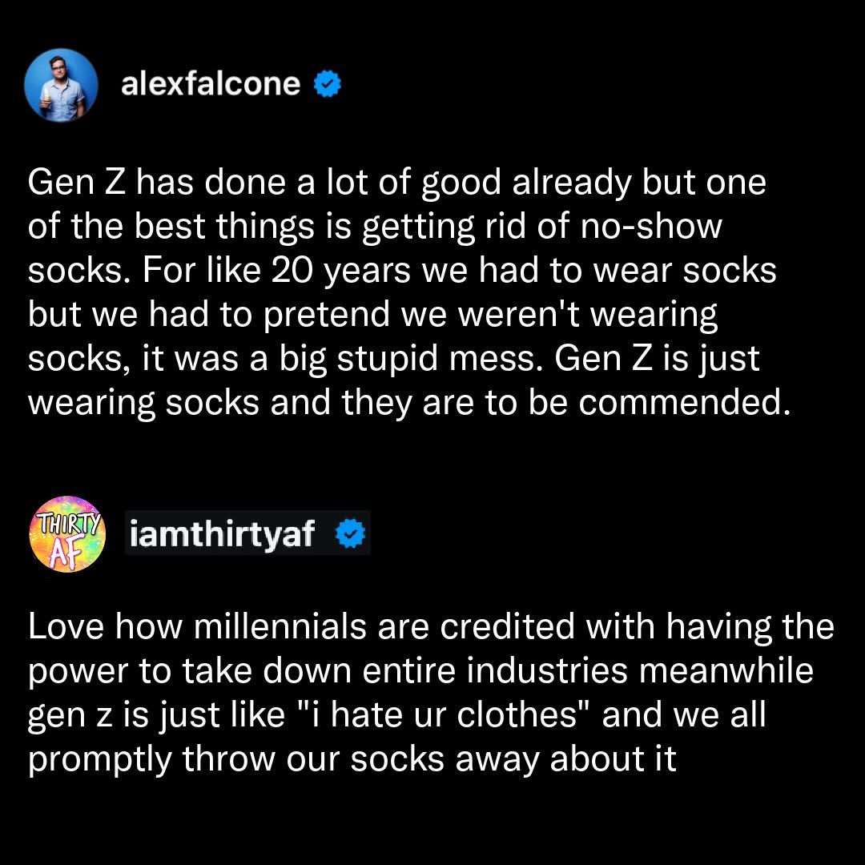
Task: Click the verified badge beside iamthirtyaf
Action: click(351, 534)
